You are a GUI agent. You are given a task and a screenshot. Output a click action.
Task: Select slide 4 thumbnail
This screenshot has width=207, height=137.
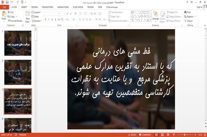(18, 125)
